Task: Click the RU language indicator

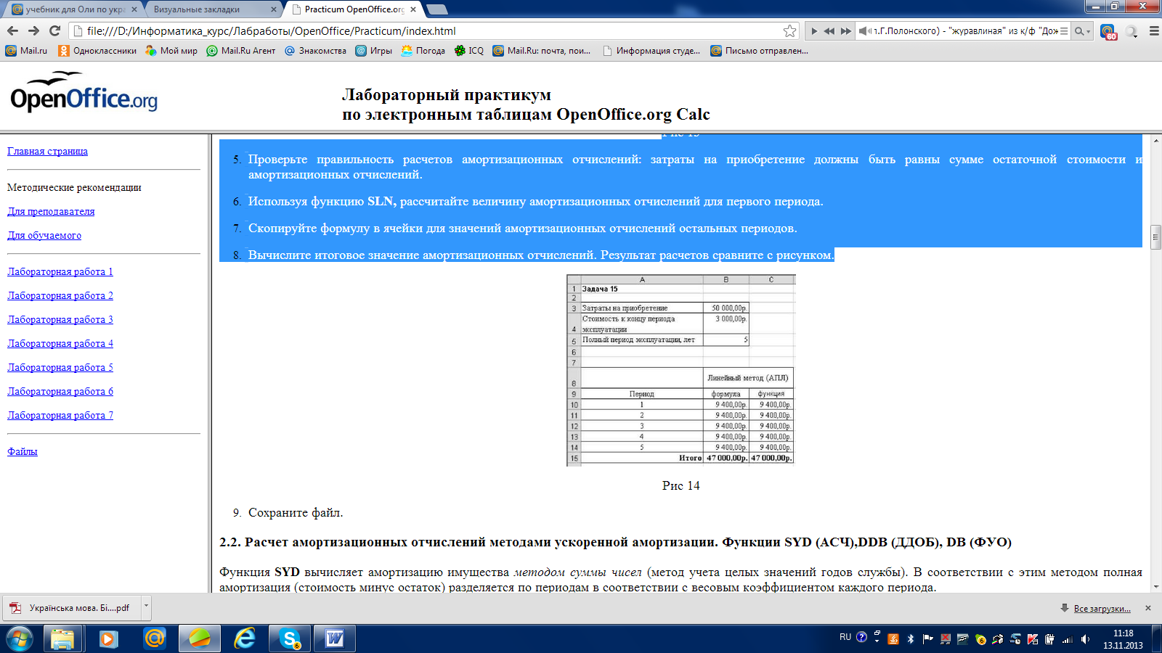Action: tap(845, 637)
